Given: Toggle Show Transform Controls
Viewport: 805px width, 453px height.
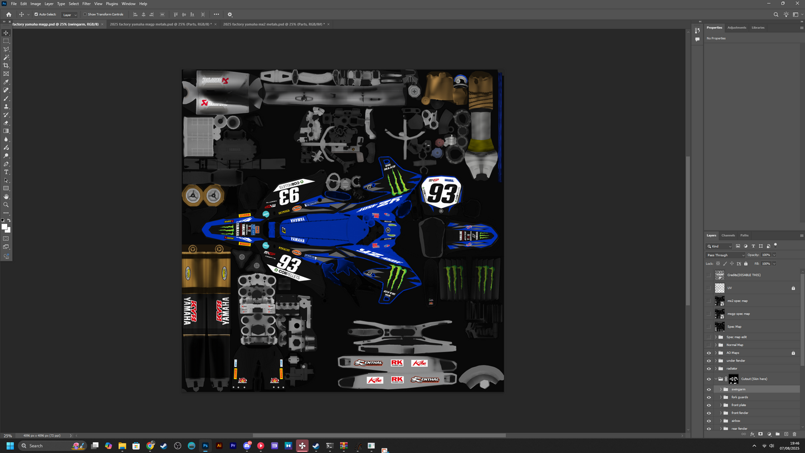Looking at the screenshot, I should point(85,14).
